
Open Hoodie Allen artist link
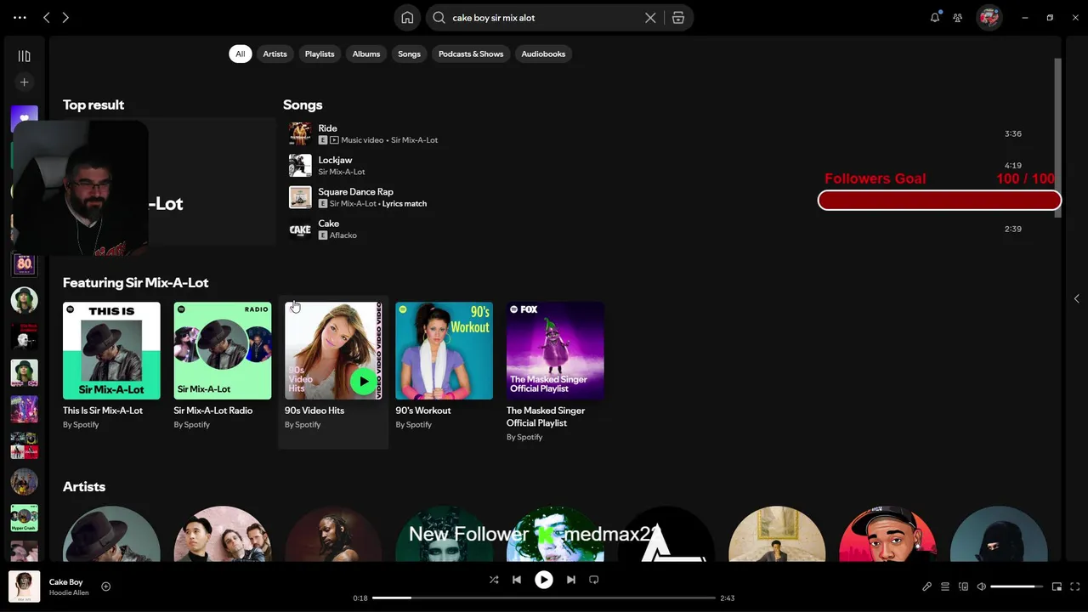point(69,593)
